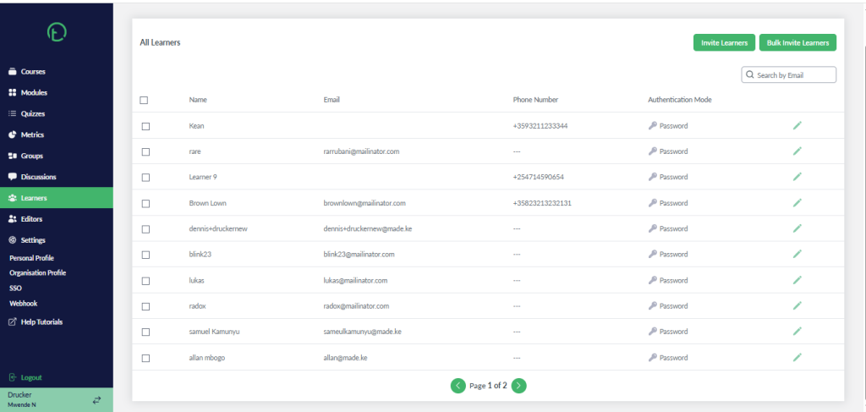866x412 pixels.
Task: Click the pencil icon in allan mbogo row
Action: click(x=797, y=357)
